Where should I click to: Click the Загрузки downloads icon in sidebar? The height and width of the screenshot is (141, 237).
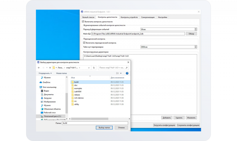click(x=41, y=98)
